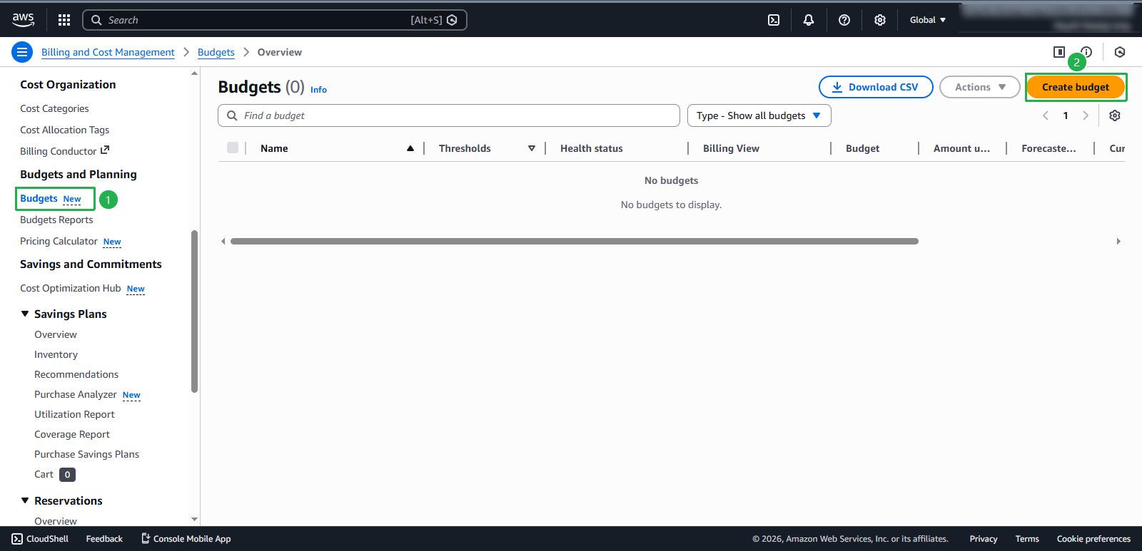1142x551 pixels.
Task: Click sidebar scroll up arrow
Action: pos(195,73)
